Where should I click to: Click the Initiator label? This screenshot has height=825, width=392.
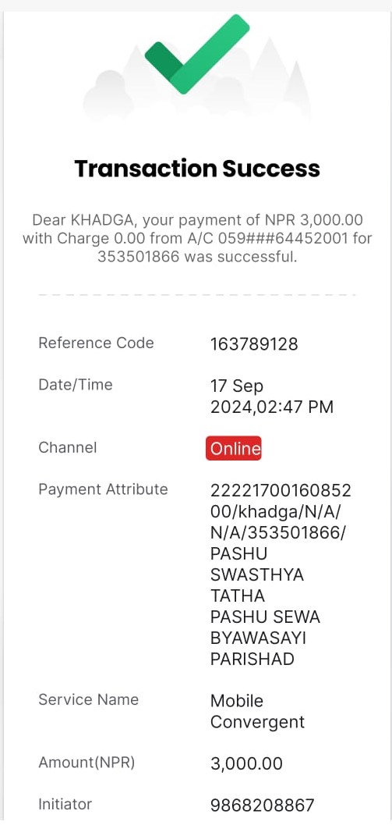65,805
